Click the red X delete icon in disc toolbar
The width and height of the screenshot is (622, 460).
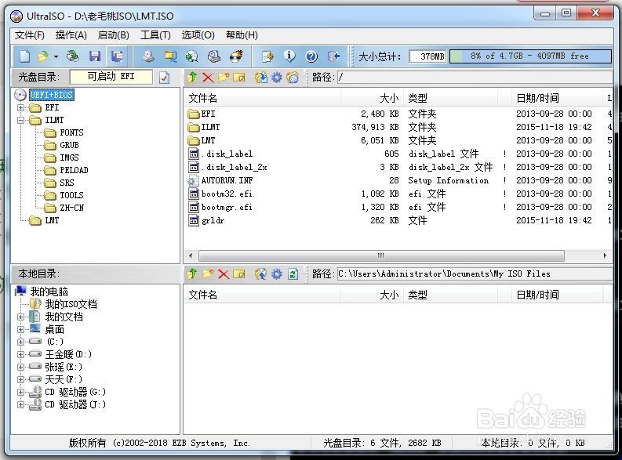pyautogui.click(x=208, y=77)
